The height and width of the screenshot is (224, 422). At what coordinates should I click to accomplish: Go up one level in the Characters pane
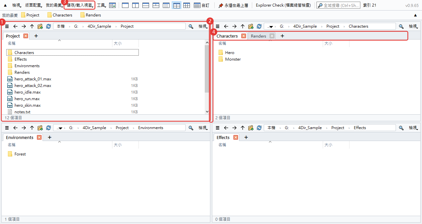point(243,26)
